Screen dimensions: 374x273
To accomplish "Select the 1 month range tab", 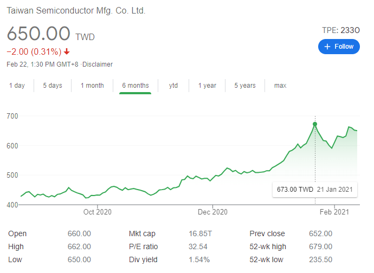I will pos(92,86).
